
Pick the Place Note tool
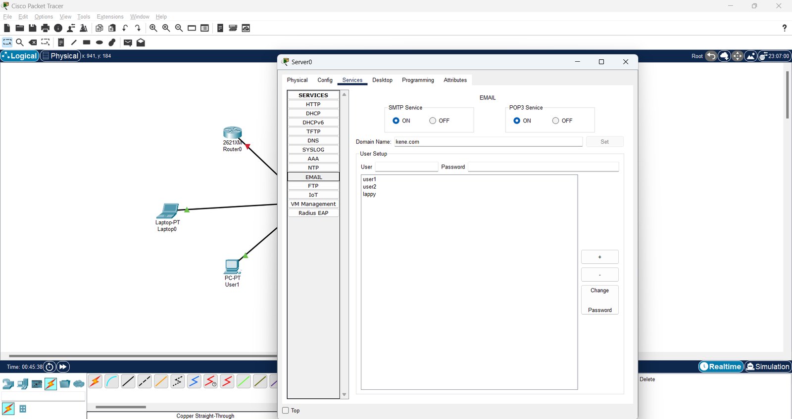tap(61, 42)
